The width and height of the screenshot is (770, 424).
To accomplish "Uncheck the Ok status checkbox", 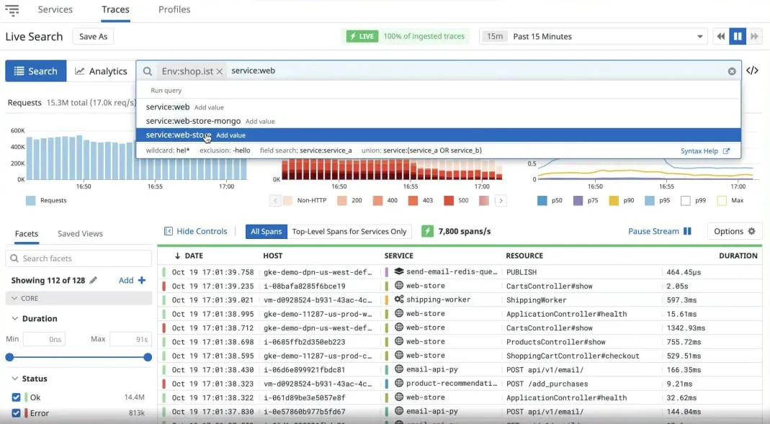I will pos(16,397).
